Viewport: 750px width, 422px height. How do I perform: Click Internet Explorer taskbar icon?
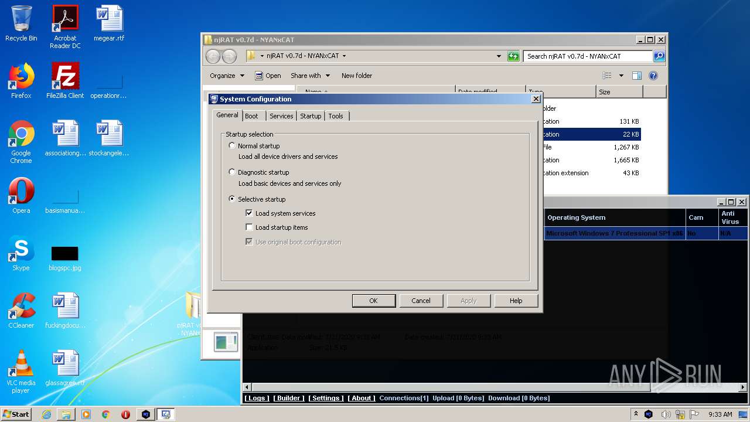pyautogui.click(x=46, y=414)
